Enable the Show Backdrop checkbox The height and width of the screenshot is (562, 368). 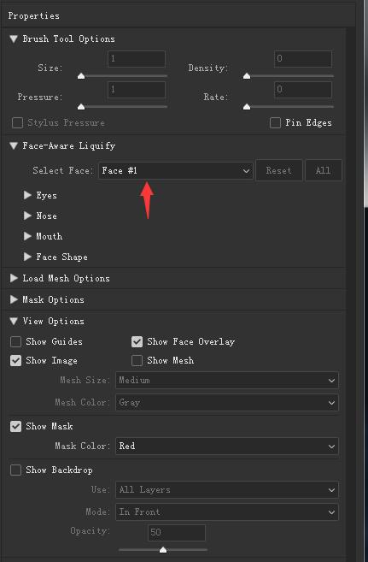pyautogui.click(x=15, y=470)
